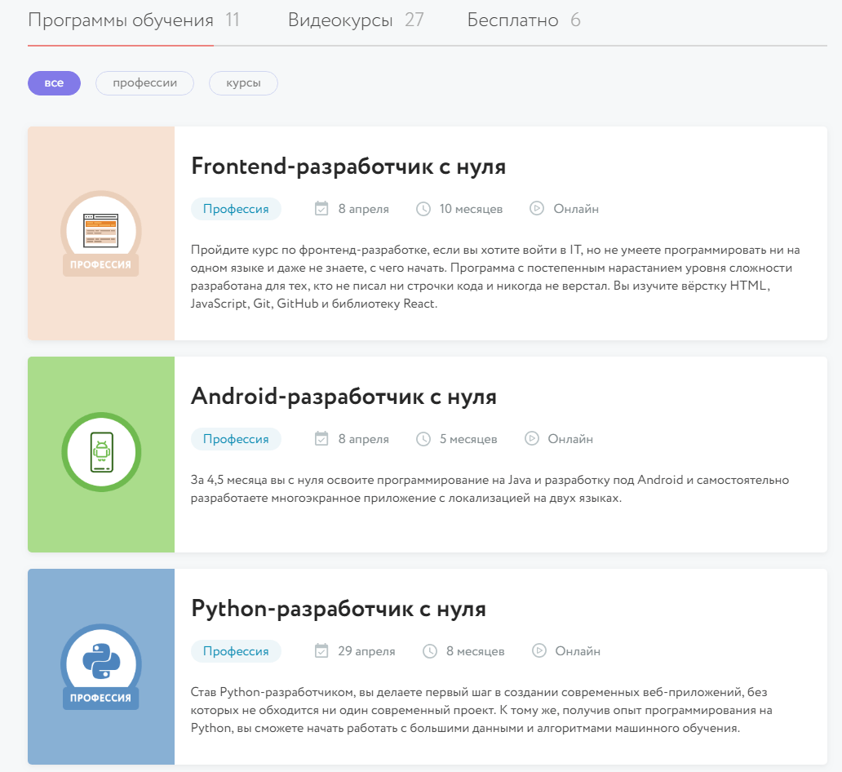Click count '11' next to Программы обучения
Viewport: 842px width, 772px height.
(x=232, y=20)
